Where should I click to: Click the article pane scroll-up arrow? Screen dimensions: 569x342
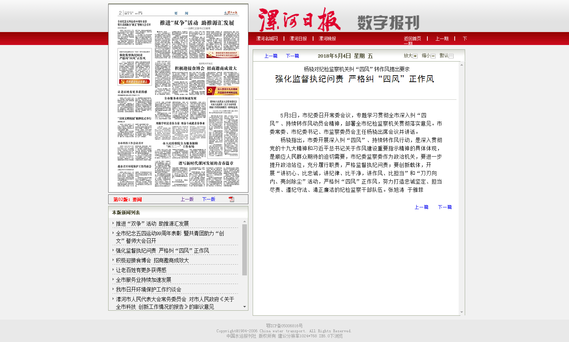click(462, 65)
